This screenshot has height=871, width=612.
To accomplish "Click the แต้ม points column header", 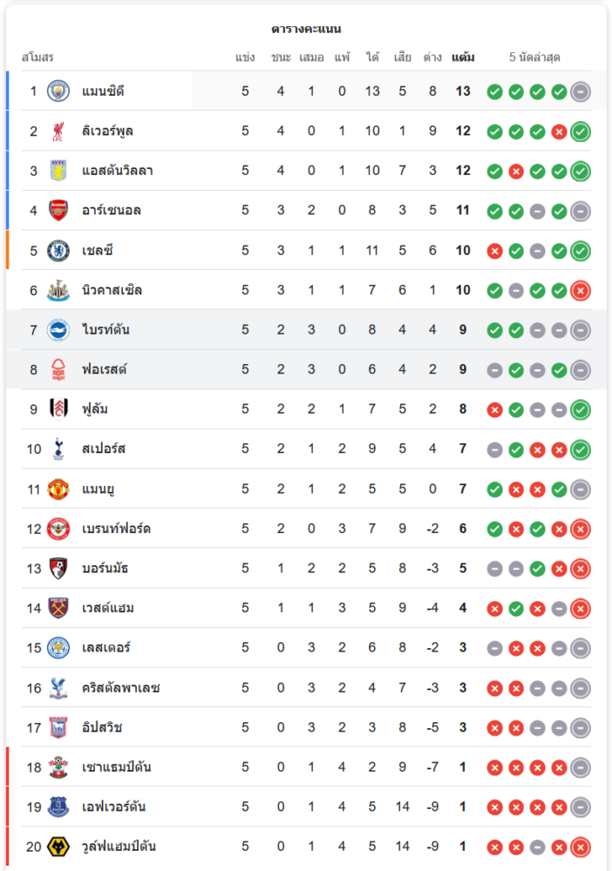I will tap(463, 57).
